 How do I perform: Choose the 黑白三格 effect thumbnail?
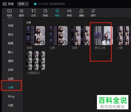(x=103, y=36)
